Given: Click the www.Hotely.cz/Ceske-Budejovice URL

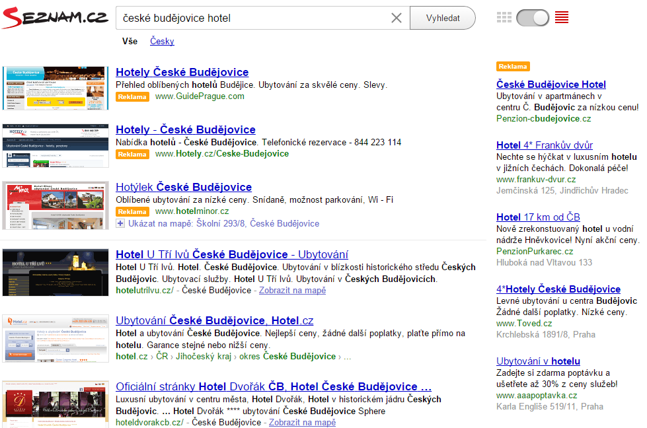Looking at the screenshot, I should (222, 154).
